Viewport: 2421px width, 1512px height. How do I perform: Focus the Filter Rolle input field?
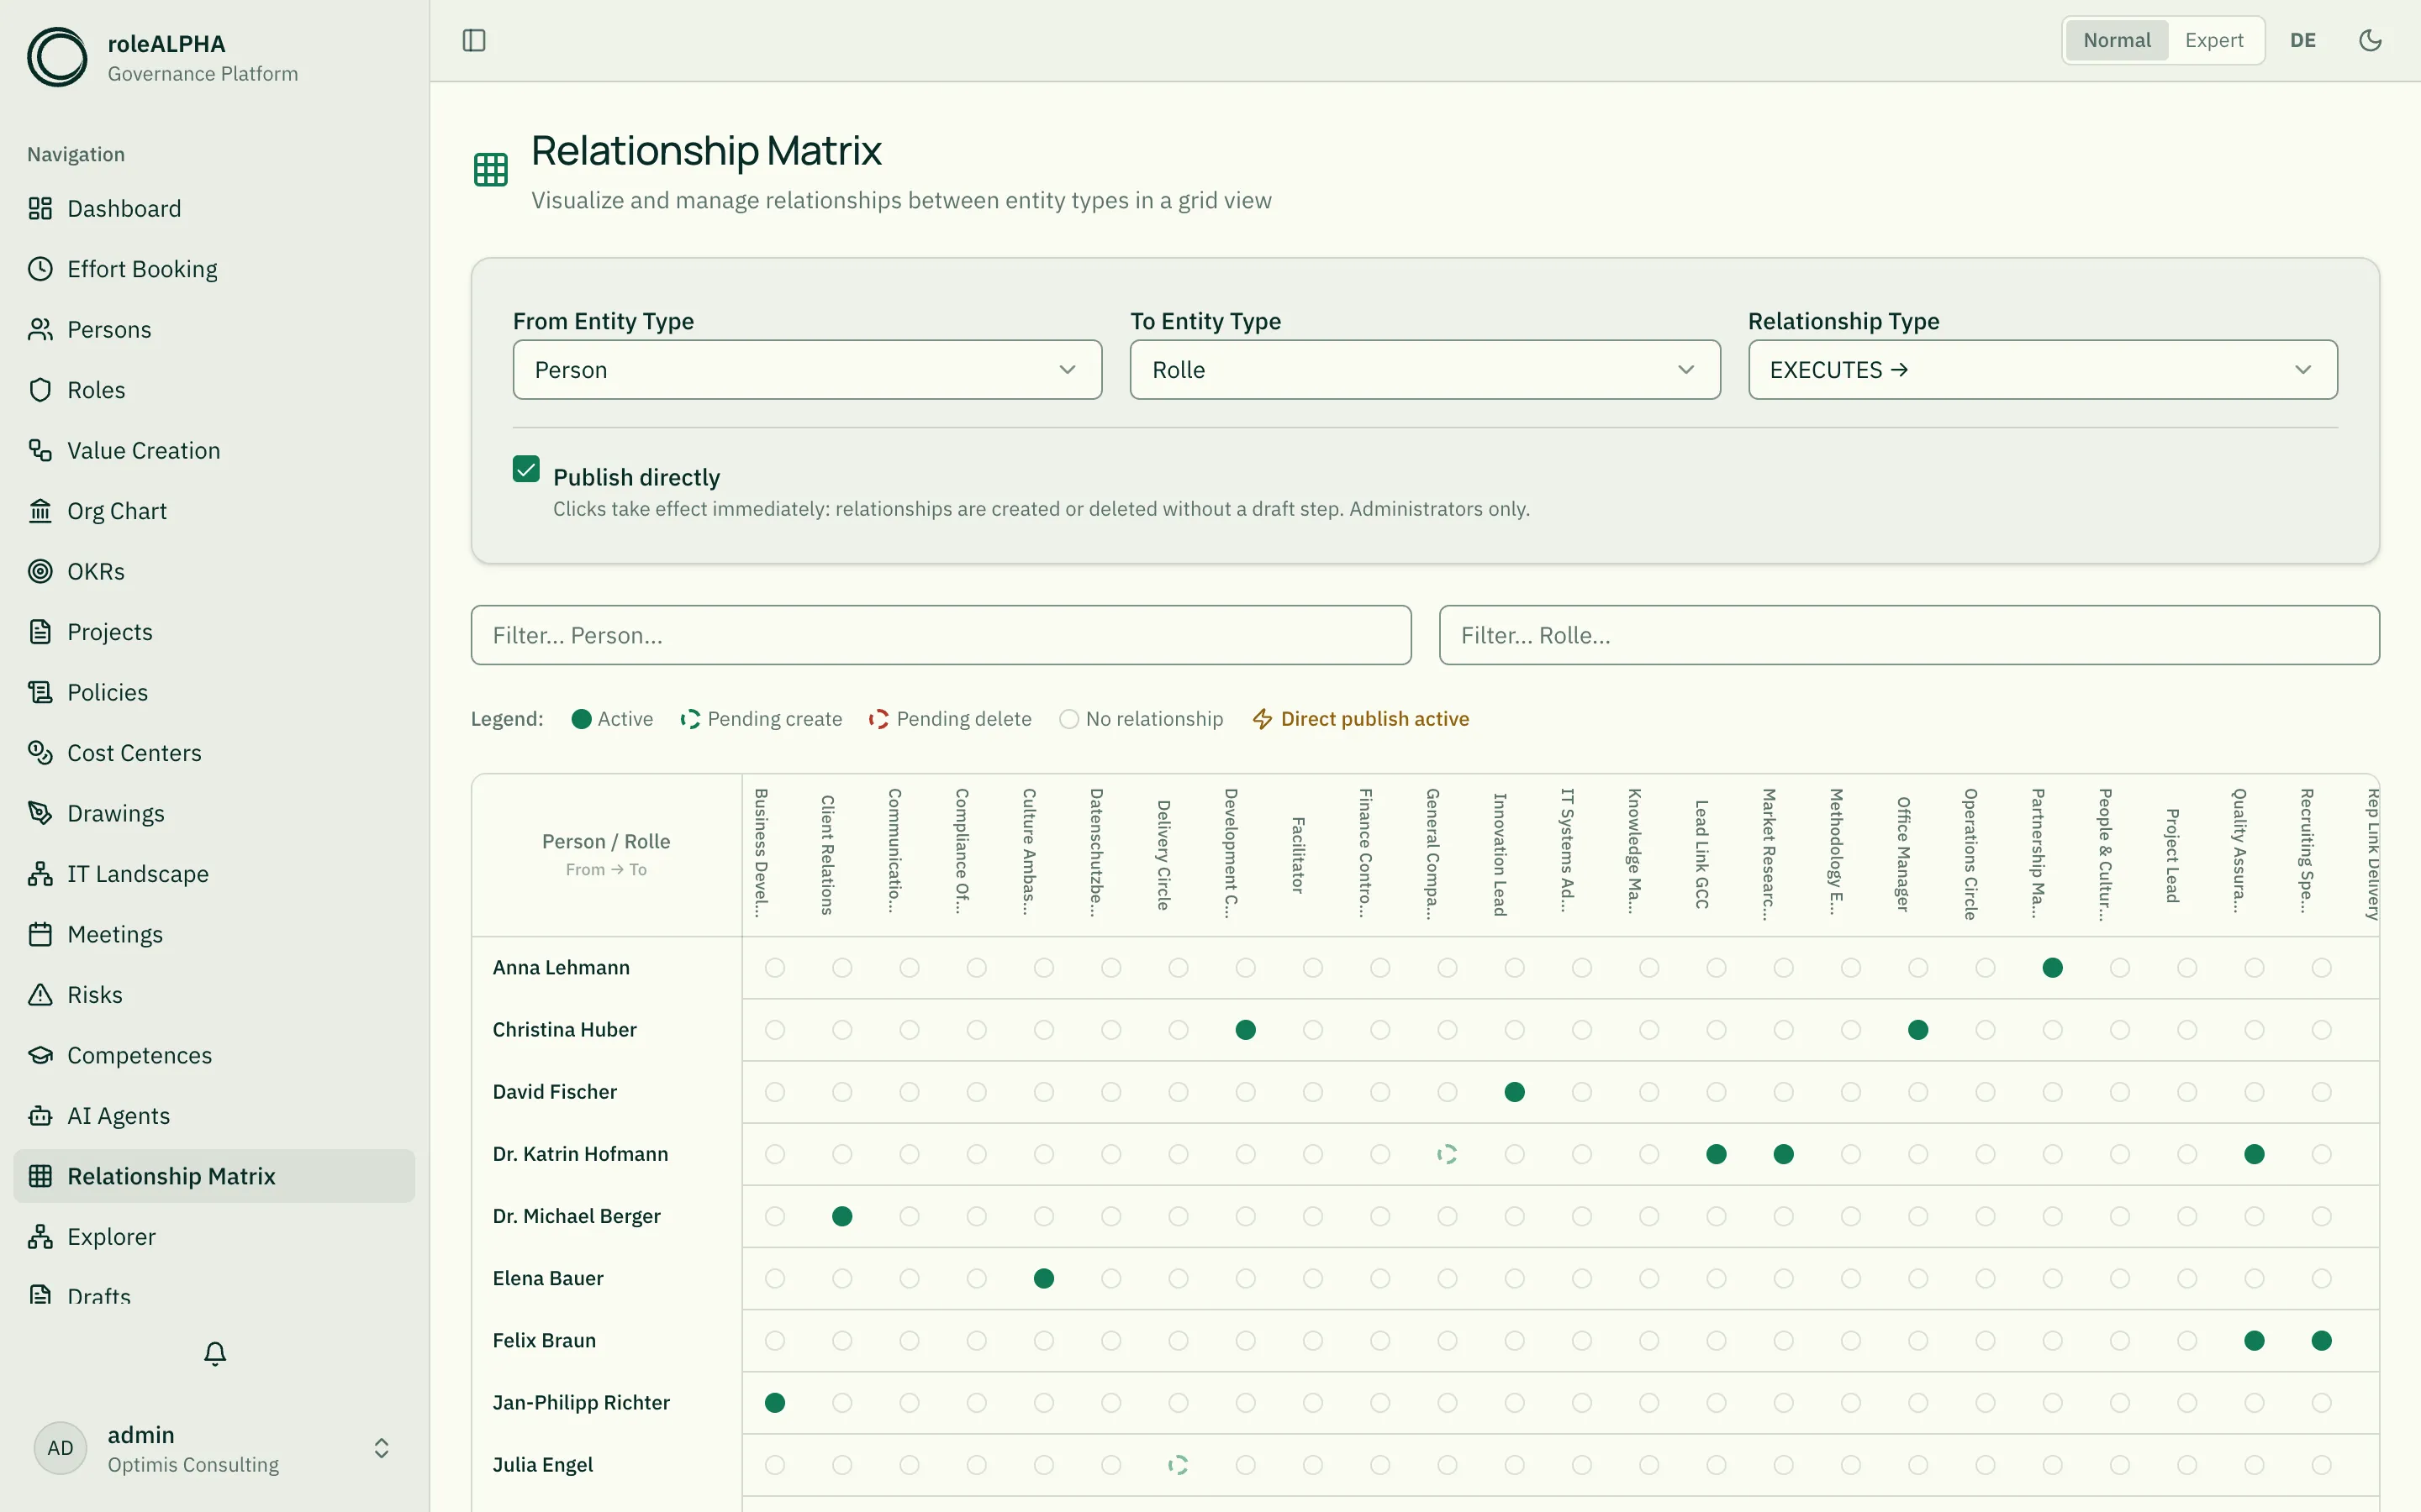tap(1909, 635)
